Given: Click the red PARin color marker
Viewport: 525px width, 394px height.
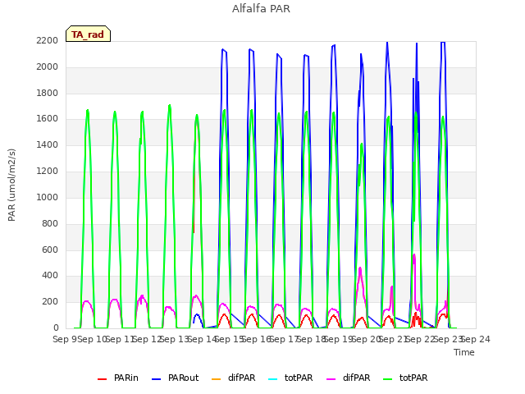Looking at the screenshot, I should tap(102, 379).
